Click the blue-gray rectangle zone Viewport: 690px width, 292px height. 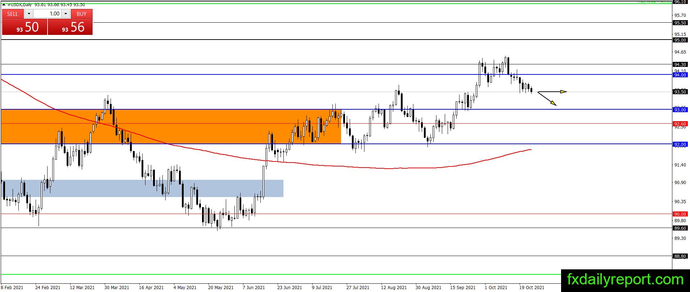(x=142, y=188)
